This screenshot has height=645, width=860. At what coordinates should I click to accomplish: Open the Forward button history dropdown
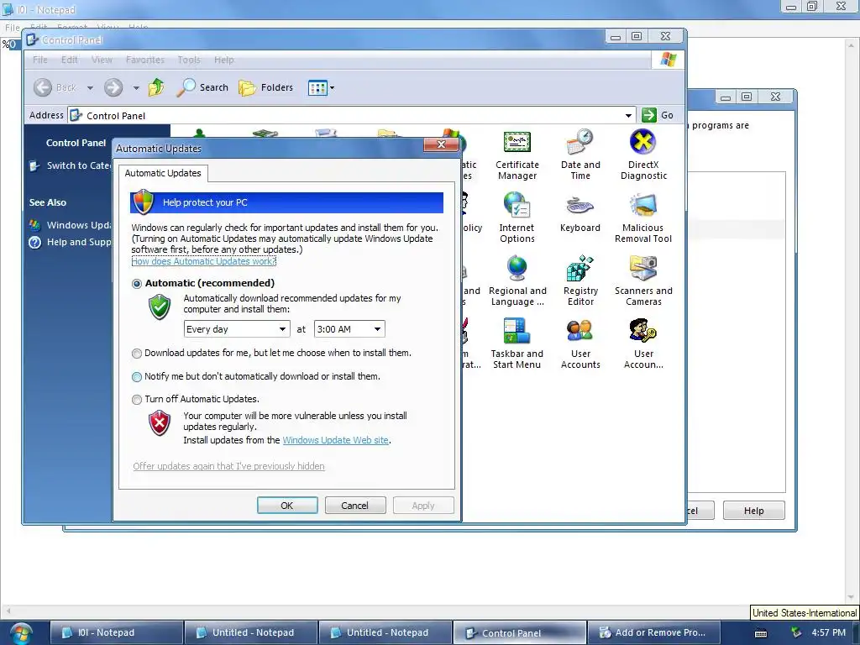[136, 87]
